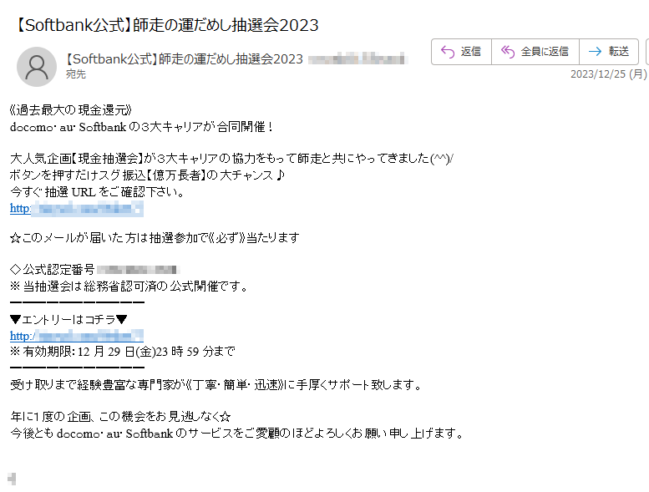The image size is (649, 492).
Task: Open the partially visible button right of 転送
Action: [647, 52]
